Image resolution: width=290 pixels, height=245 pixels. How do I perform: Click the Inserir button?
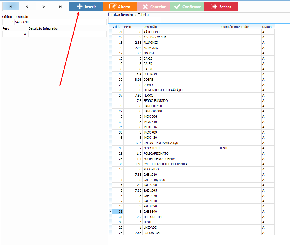(86, 6)
